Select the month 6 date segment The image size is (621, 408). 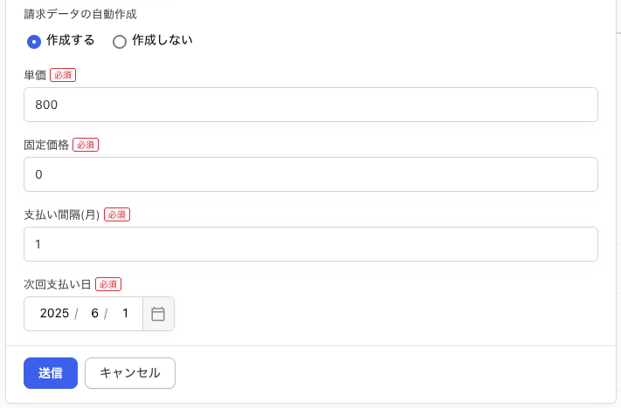94,313
